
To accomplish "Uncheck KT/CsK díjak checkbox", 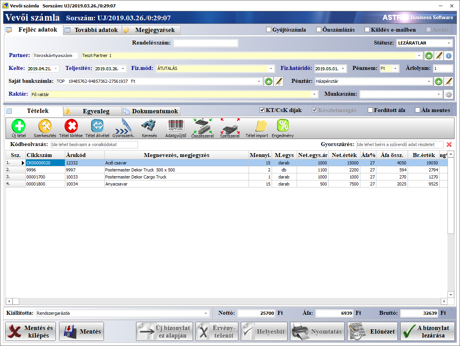I will (262, 110).
